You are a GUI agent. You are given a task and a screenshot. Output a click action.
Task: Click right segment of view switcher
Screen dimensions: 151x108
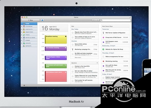pos(97,20)
